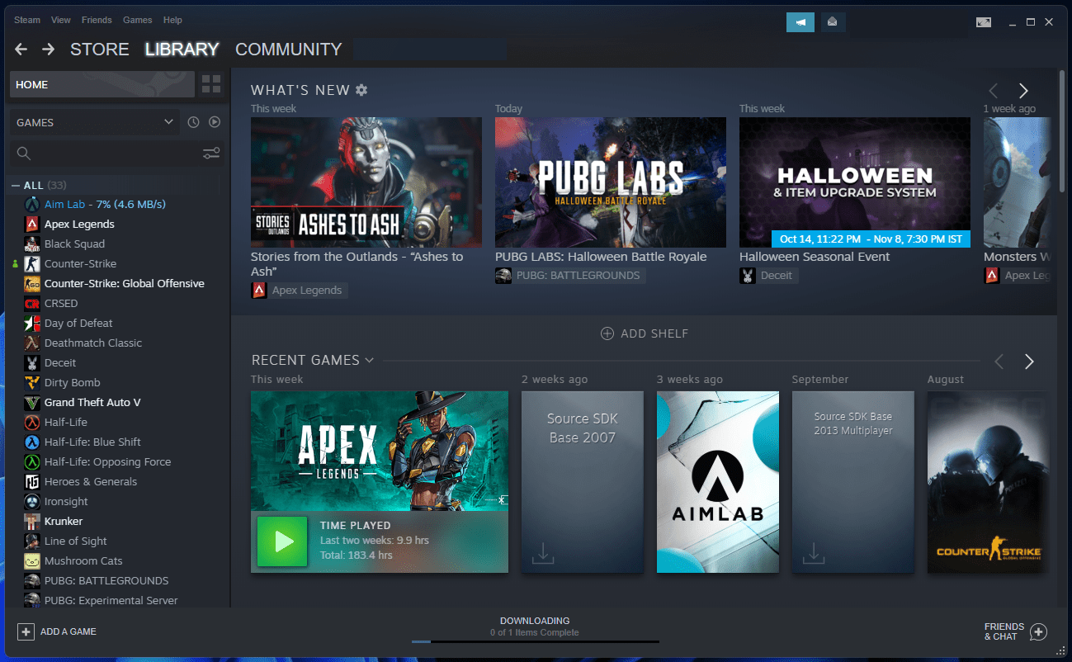Go back with the left arrow
This screenshot has width=1072, height=662.
21,50
